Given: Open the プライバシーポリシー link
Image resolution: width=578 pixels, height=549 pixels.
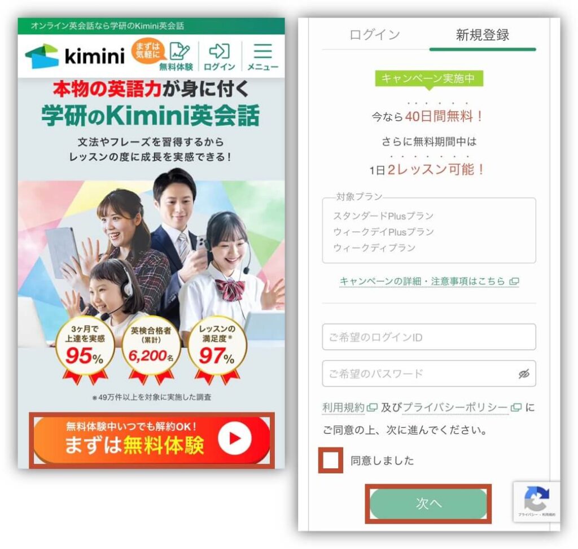Looking at the screenshot, I should click(456, 407).
